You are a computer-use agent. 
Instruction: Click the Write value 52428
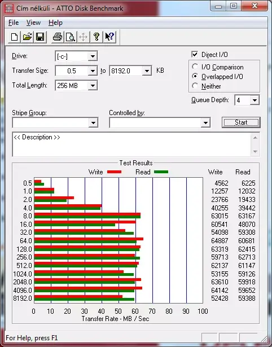click(220, 298)
